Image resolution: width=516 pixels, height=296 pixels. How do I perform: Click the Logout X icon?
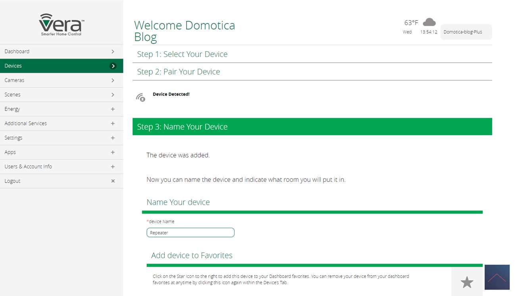[113, 181]
